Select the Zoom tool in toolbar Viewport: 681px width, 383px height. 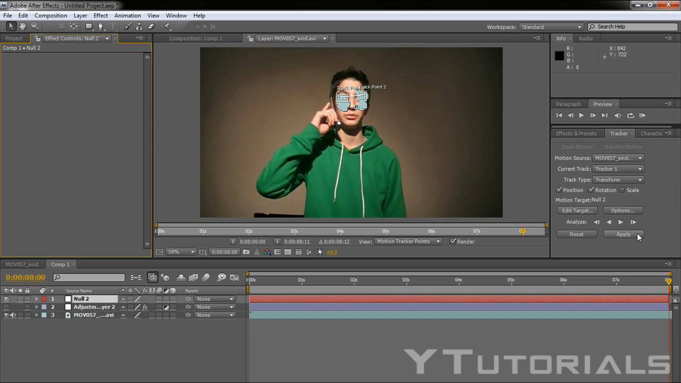point(35,26)
